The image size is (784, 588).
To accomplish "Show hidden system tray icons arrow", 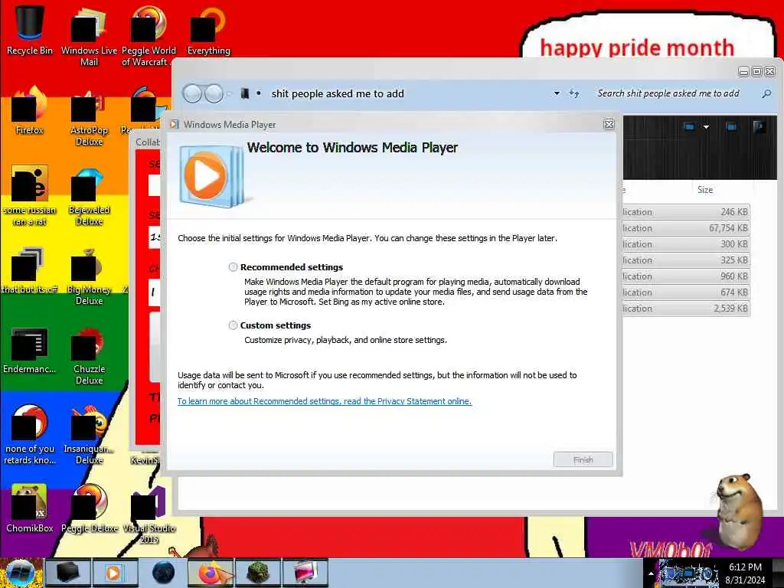I will [651, 573].
